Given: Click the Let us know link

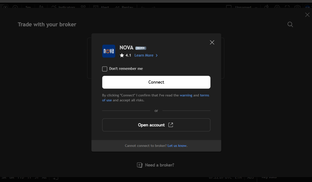Looking at the screenshot, I should click(177, 146).
